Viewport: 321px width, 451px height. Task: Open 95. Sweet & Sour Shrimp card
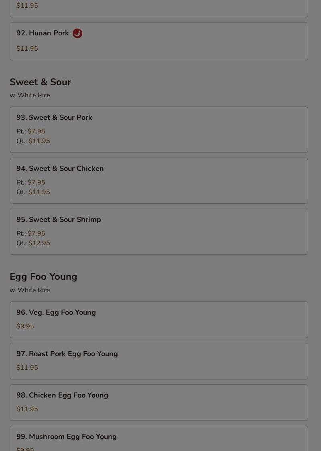point(159,232)
